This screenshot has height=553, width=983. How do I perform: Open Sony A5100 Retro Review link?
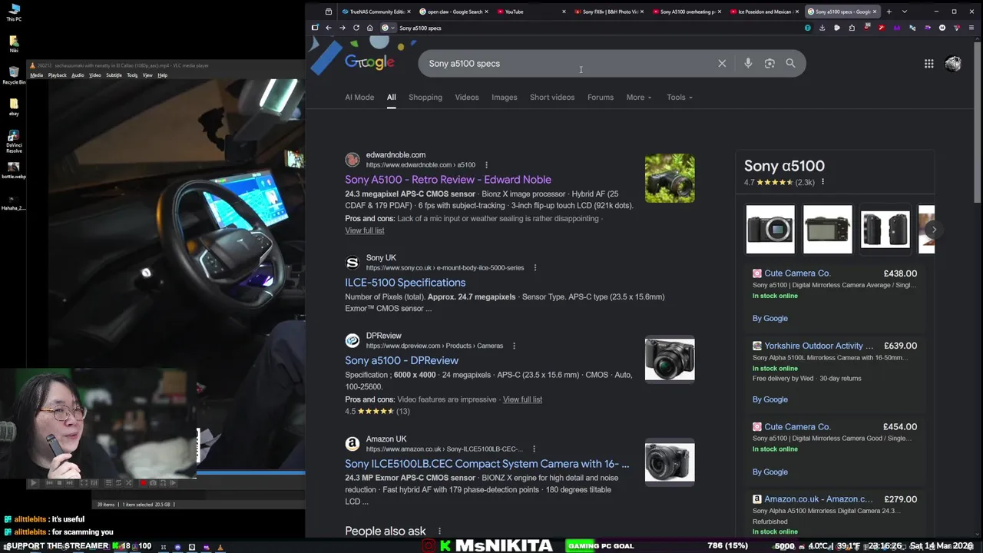[x=448, y=180]
